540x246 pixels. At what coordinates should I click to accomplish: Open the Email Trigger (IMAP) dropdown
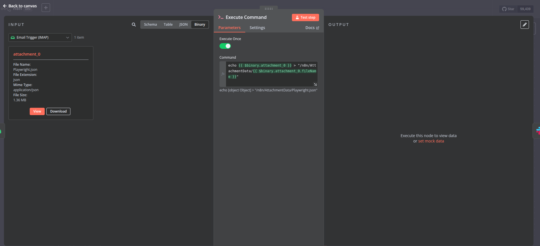click(x=40, y=38)
